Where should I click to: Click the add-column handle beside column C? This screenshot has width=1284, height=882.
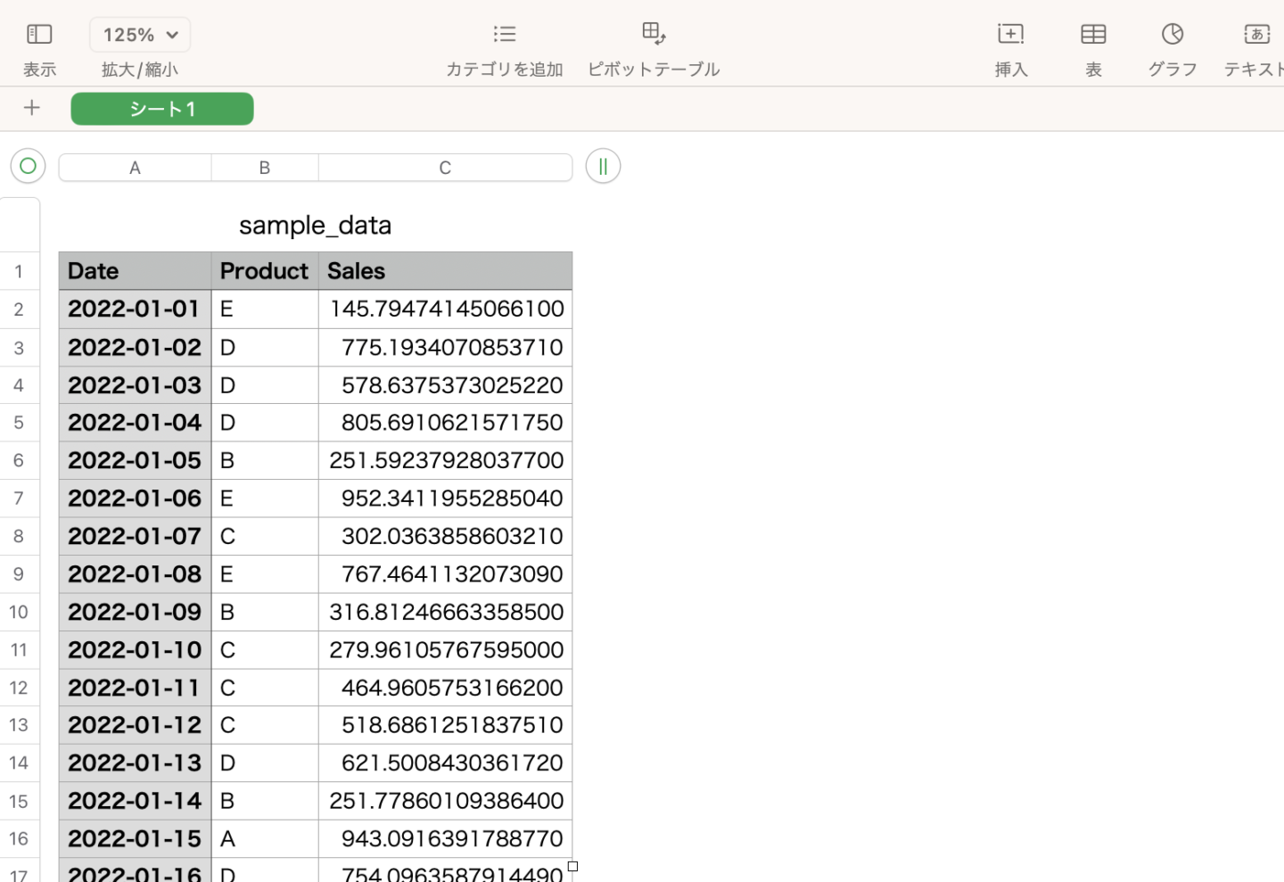tap(603, 166)
